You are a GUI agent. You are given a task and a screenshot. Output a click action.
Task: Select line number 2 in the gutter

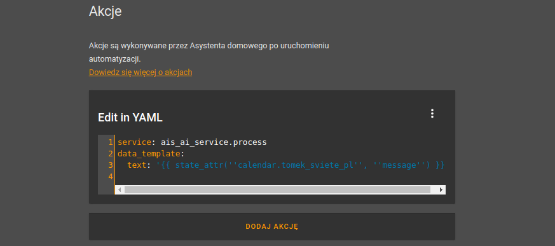click(111, 154)
